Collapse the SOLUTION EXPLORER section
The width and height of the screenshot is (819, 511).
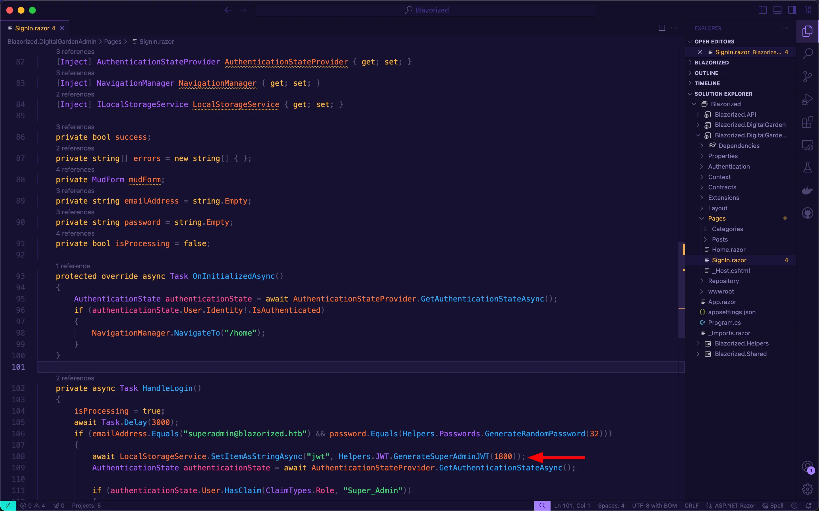741,94
